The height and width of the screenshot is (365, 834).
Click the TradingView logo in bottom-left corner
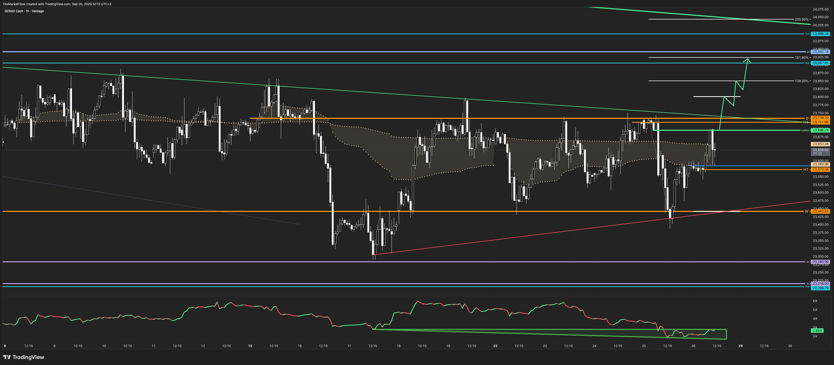tap(24, 357)
